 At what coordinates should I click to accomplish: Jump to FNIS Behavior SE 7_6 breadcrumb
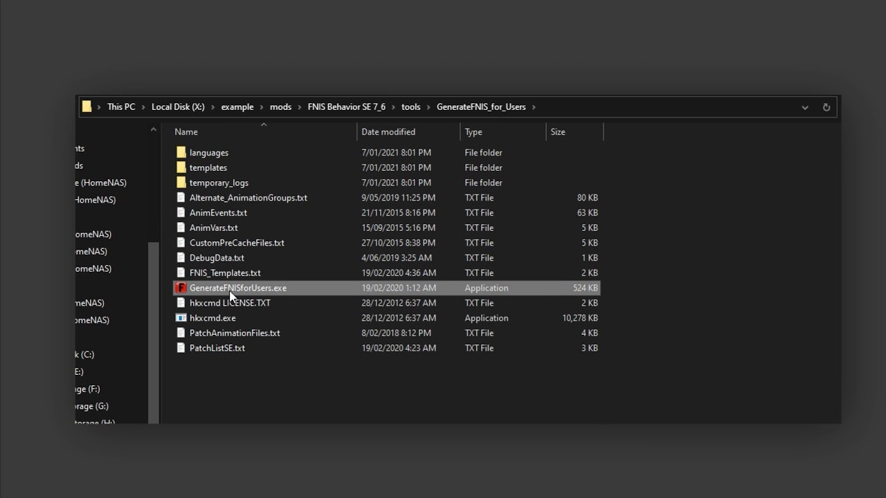coord(347,107)
